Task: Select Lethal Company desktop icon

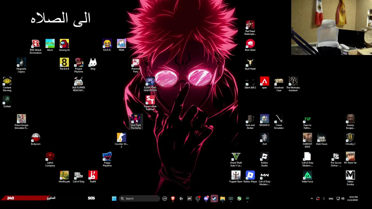Action: [50, 159]
